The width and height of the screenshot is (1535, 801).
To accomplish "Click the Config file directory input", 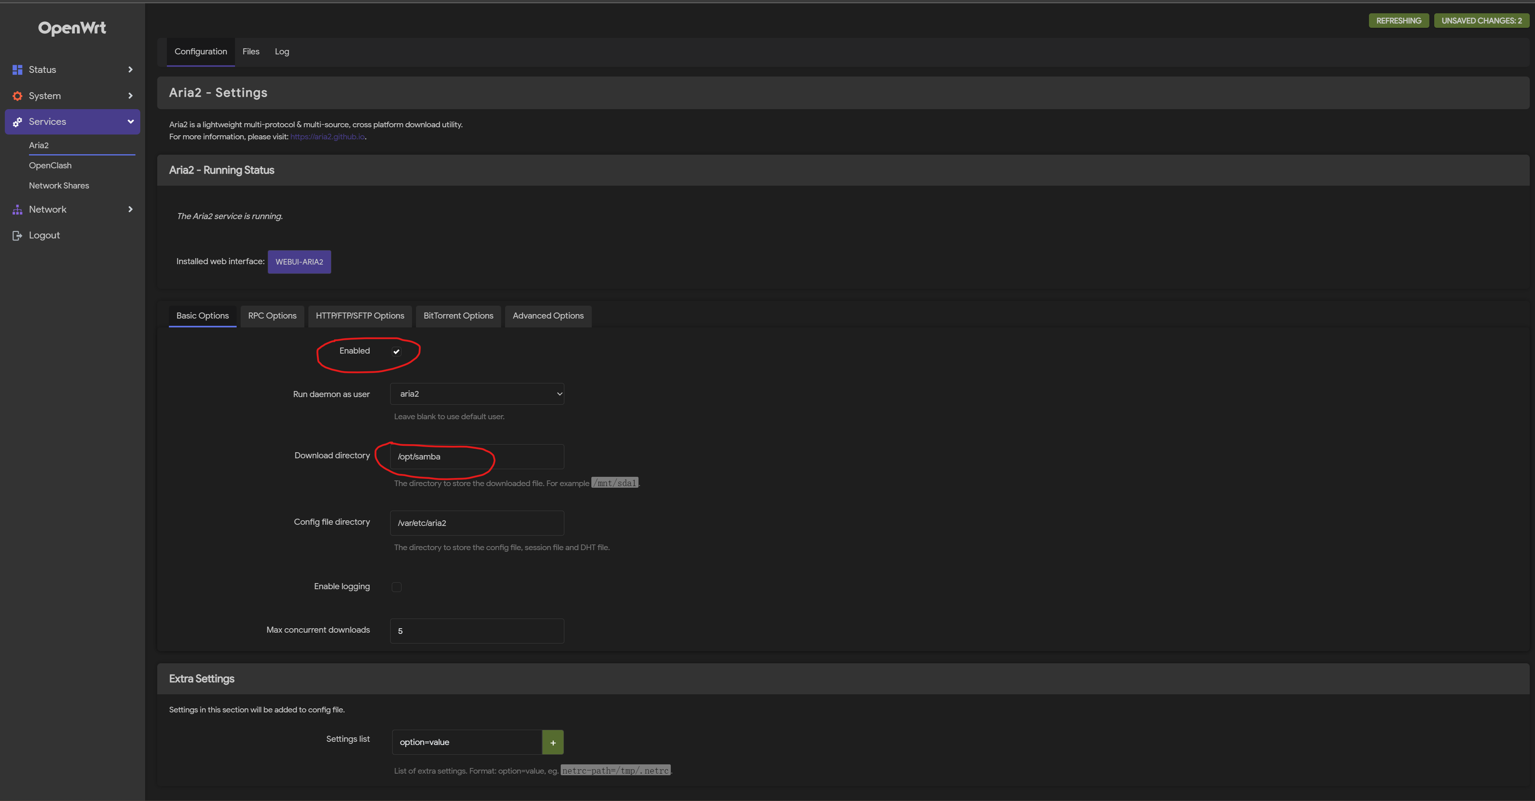I will pos(477,523).
